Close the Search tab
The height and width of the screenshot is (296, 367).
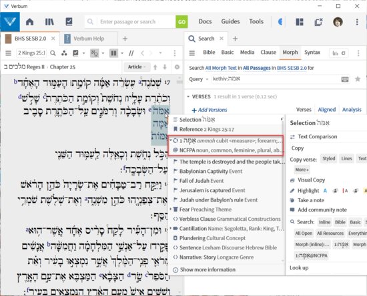[x=221, y=39]
